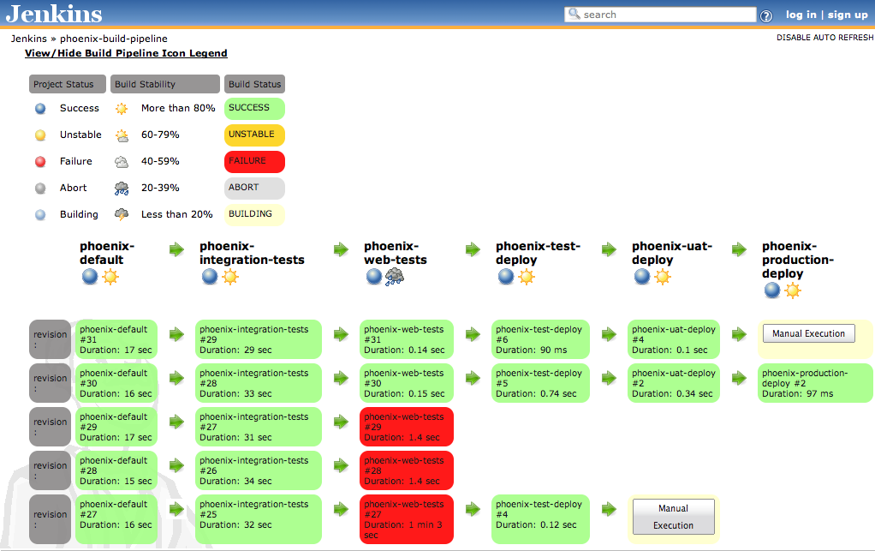Open the phoenix-uat-deploy column heading
This screenshot has width=875, height=551.
[x=672, y=253]
